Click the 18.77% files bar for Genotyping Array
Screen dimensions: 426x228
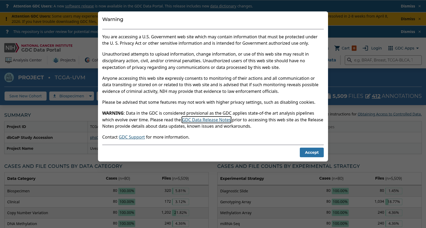click(x=394, y=202)
